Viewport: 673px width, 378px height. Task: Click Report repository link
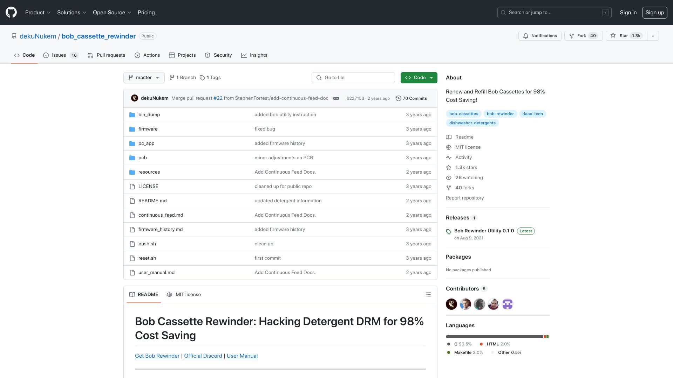465,198
